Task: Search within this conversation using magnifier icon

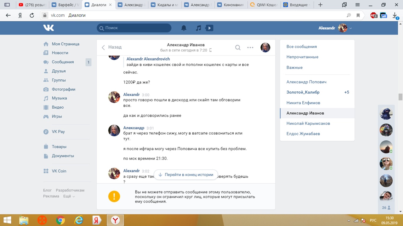Action: click(238, 47)
